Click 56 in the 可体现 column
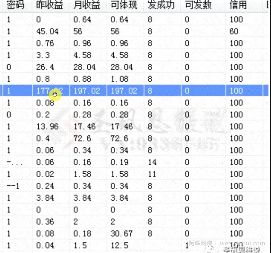This screenshot has width=271, height=253. (x=115, y=31)
